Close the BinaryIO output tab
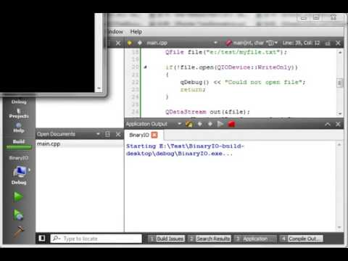 (x=154, y=135)
